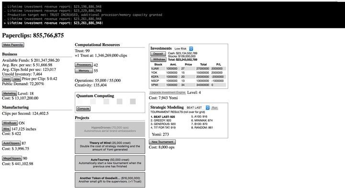The width and height of the screenshot is (345, 194).
Task: Add a Processor
Action: click(84, 65)
